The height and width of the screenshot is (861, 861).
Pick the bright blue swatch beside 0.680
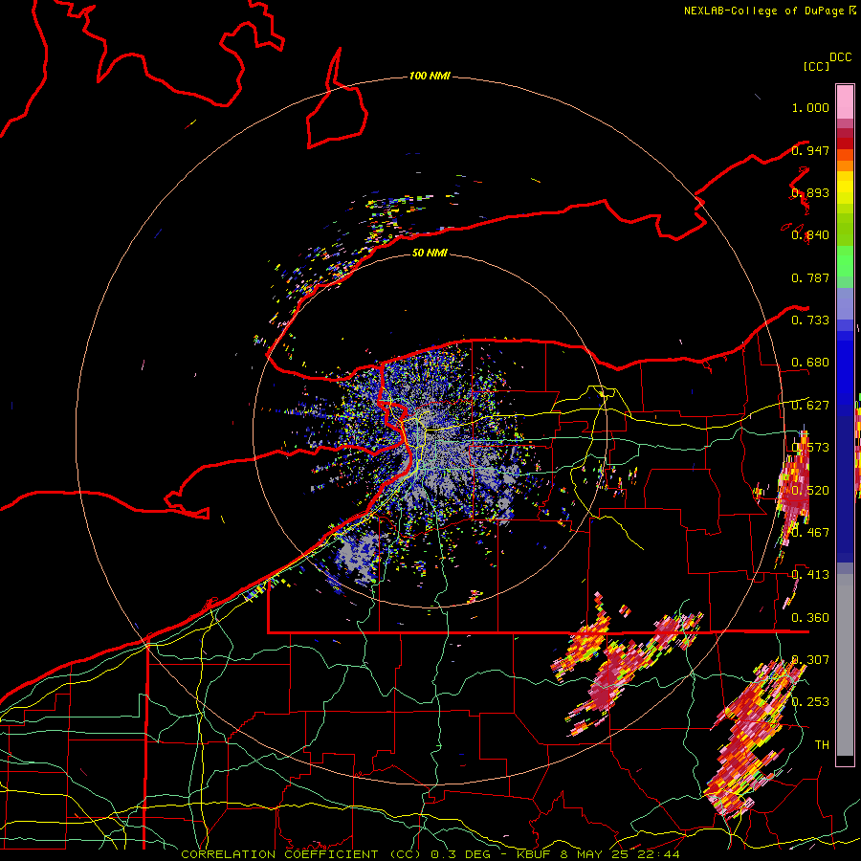pos(845,365)
